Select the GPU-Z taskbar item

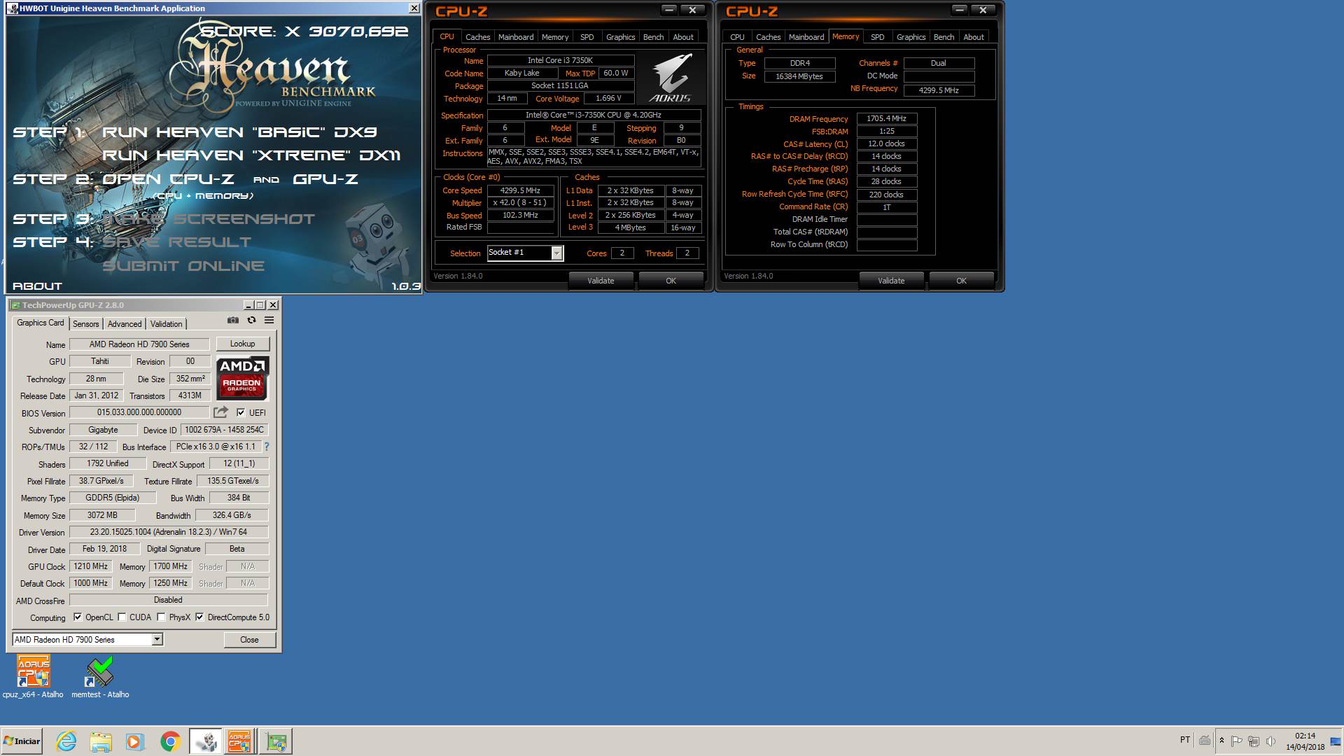pos(275,741)
